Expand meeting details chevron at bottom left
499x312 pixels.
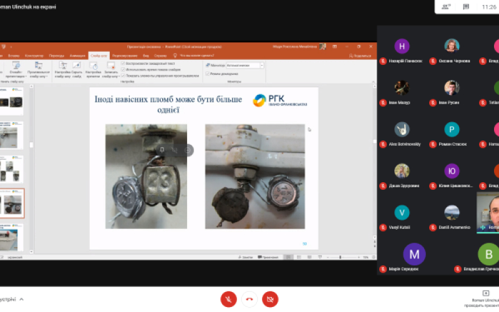[21, 300]
